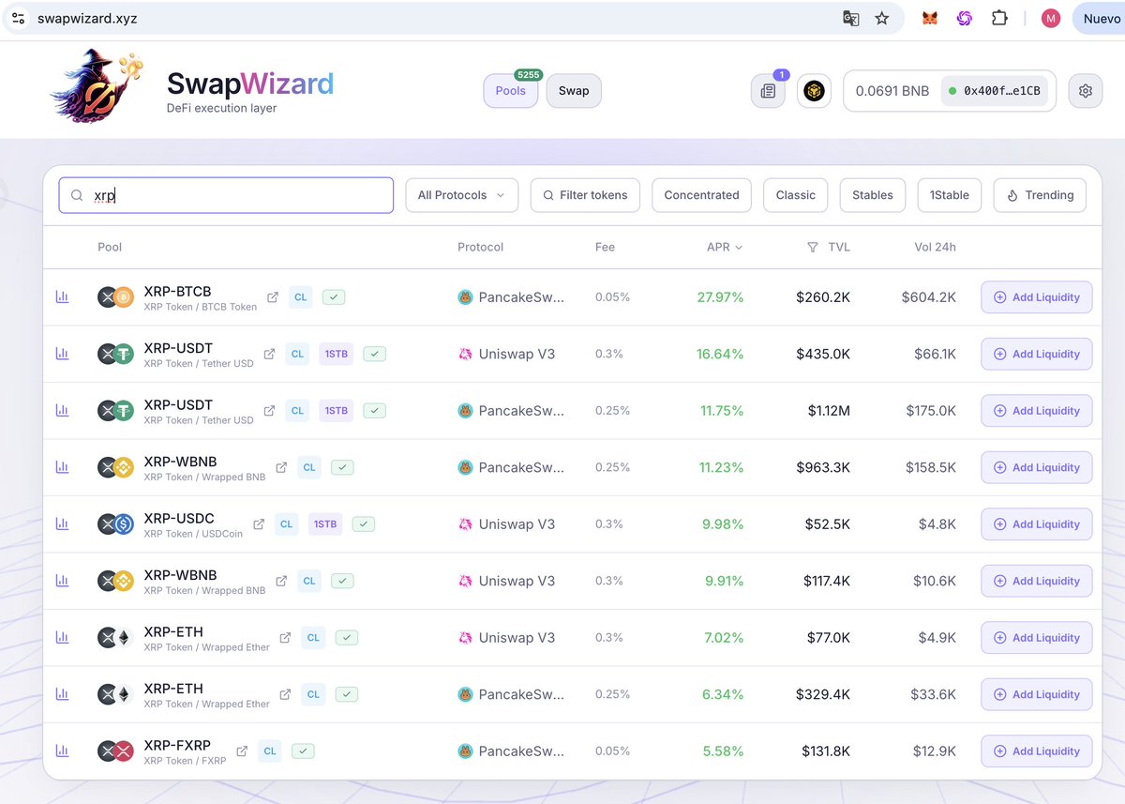Add Liquidity to XRP-ETH Uniswap V3 pool
This screenshot has width=1125, height=804.
pos(1036,638)
